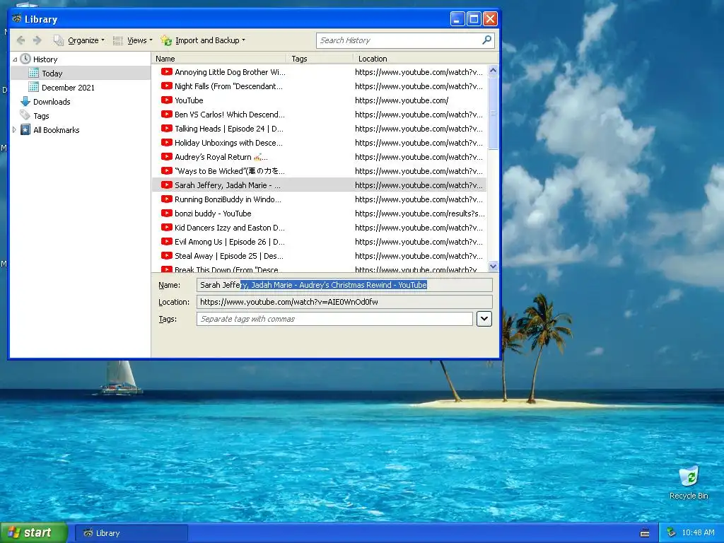Viewport: 724px width, 543px height.
Task: Click the All Bookmarks star icon
Action: coord(26,130)
